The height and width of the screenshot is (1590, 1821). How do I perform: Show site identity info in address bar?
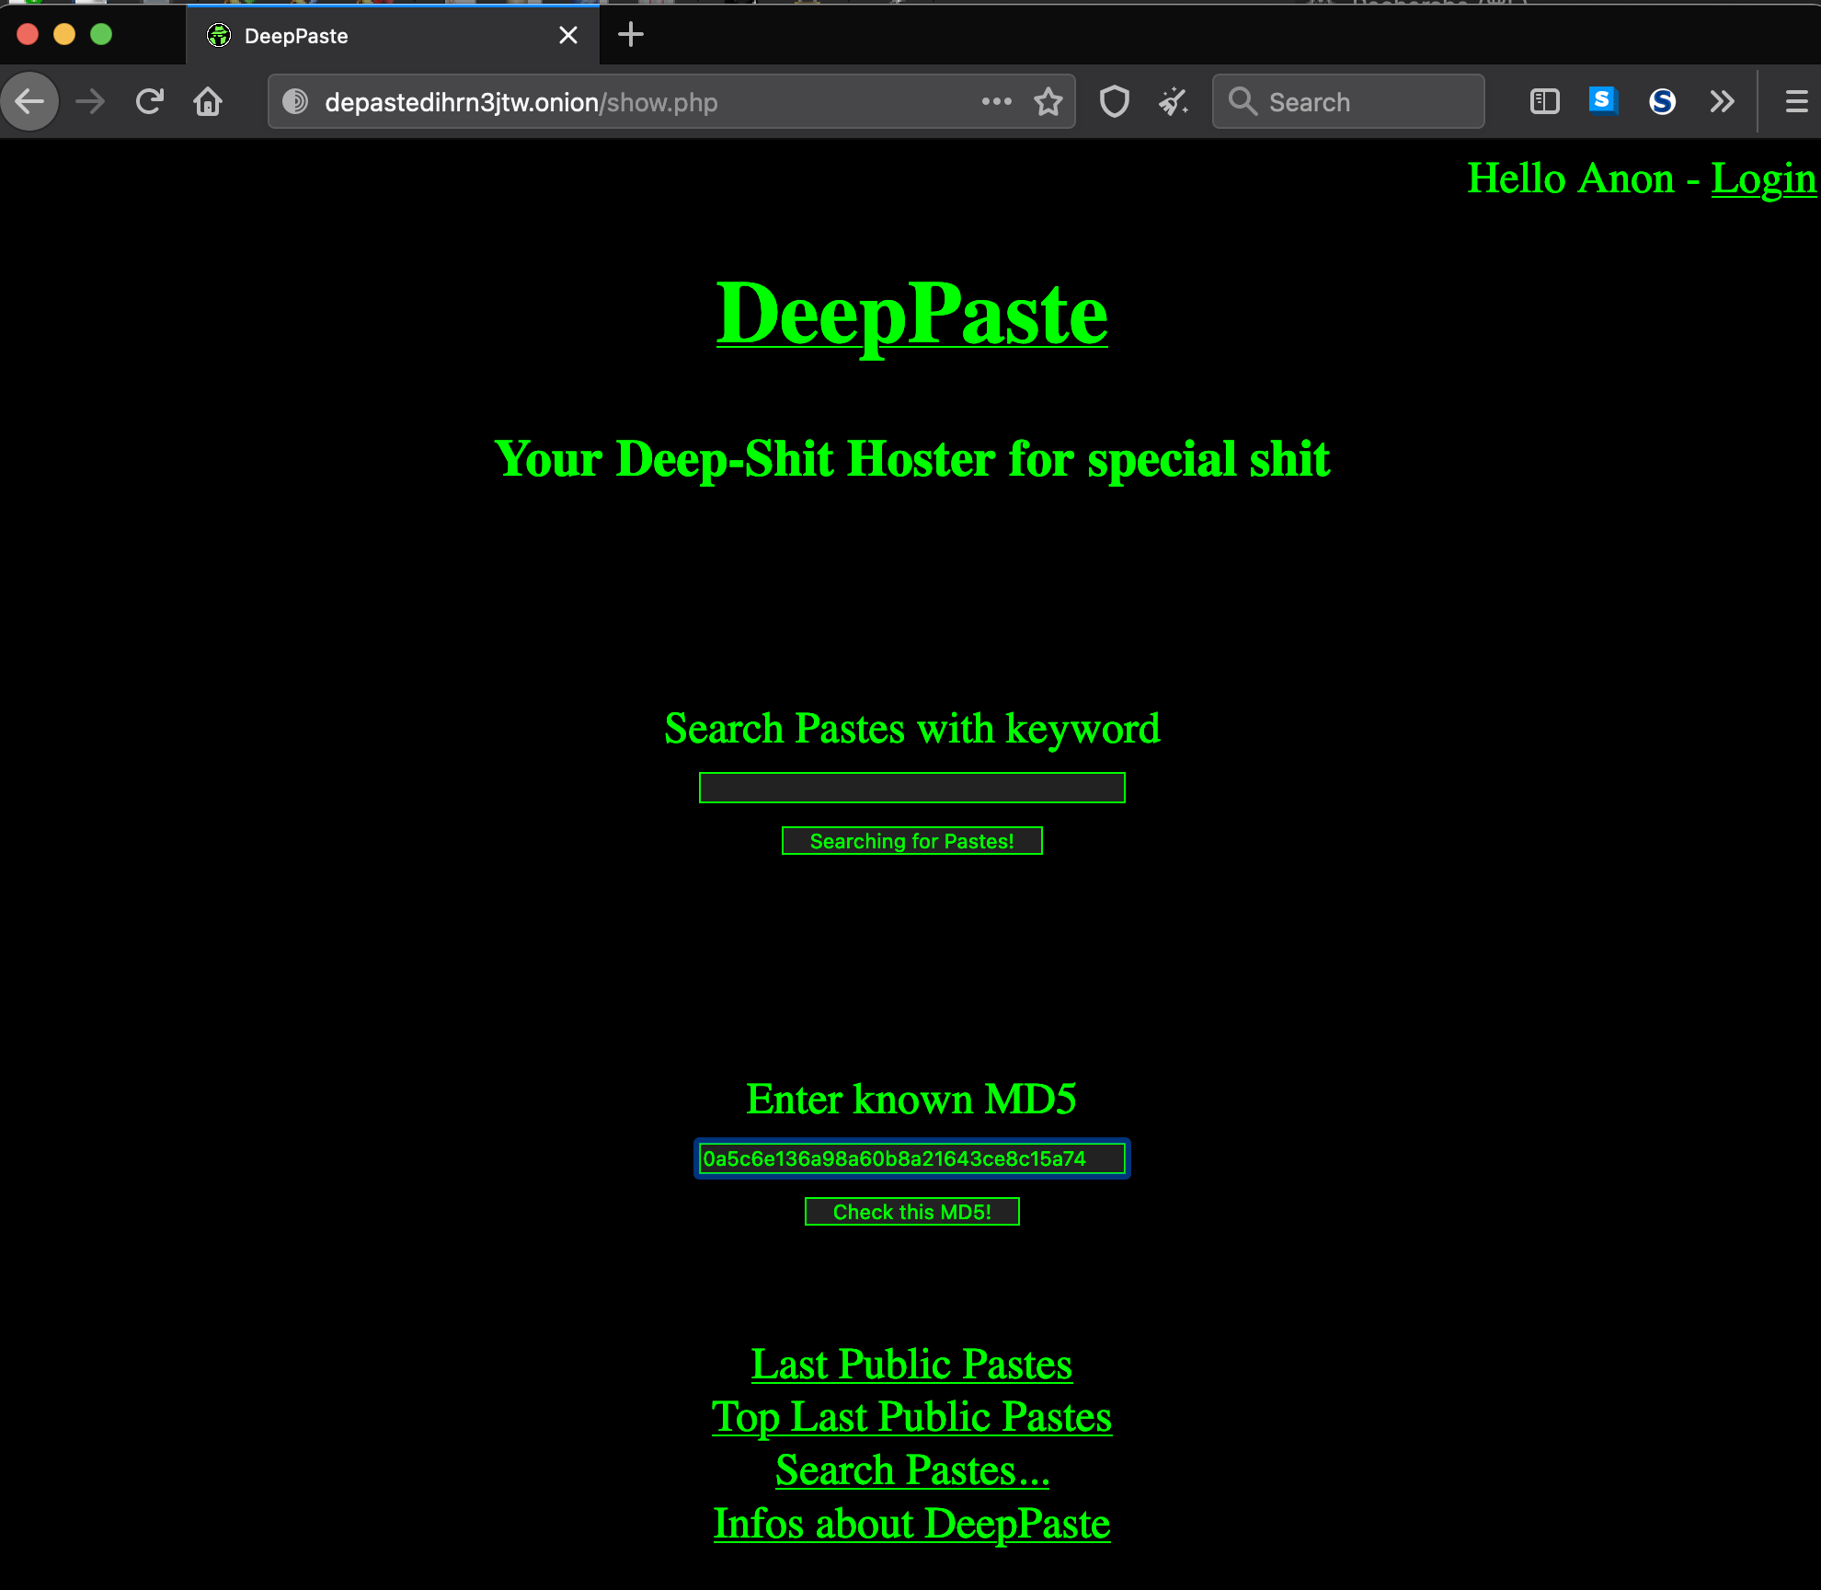coord(295,101)
